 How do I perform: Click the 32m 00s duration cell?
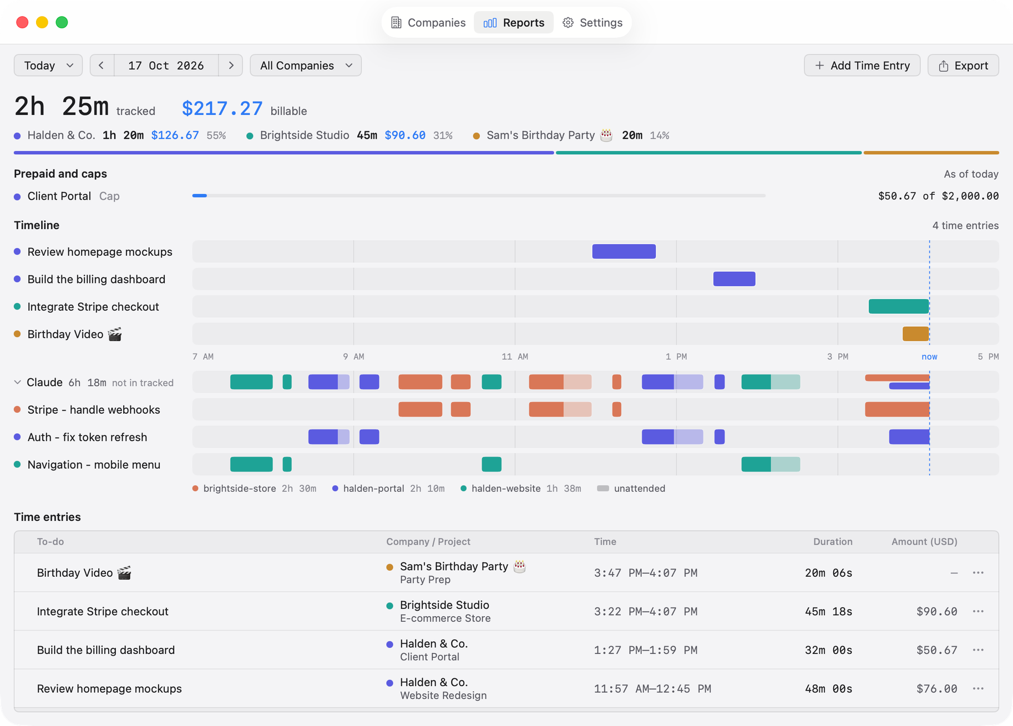coord(829,650)
